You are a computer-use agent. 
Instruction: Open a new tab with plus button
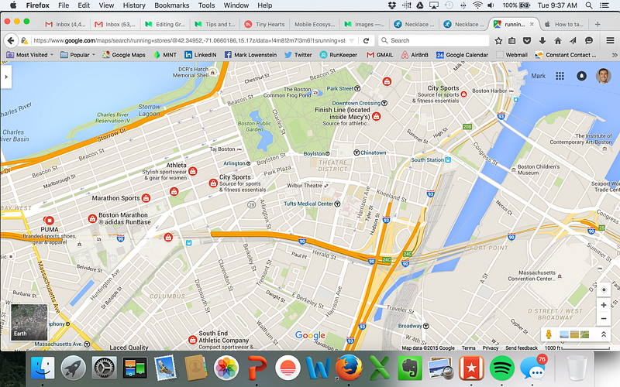(598, 24)
